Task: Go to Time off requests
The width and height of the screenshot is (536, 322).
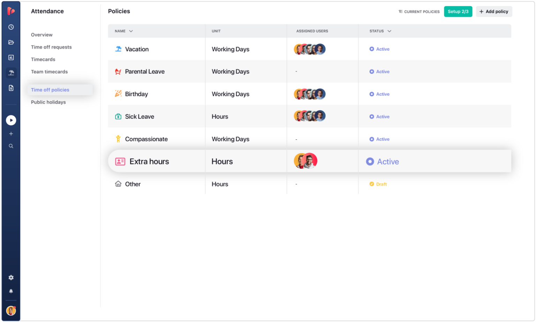Action: [x=51, y=47]
